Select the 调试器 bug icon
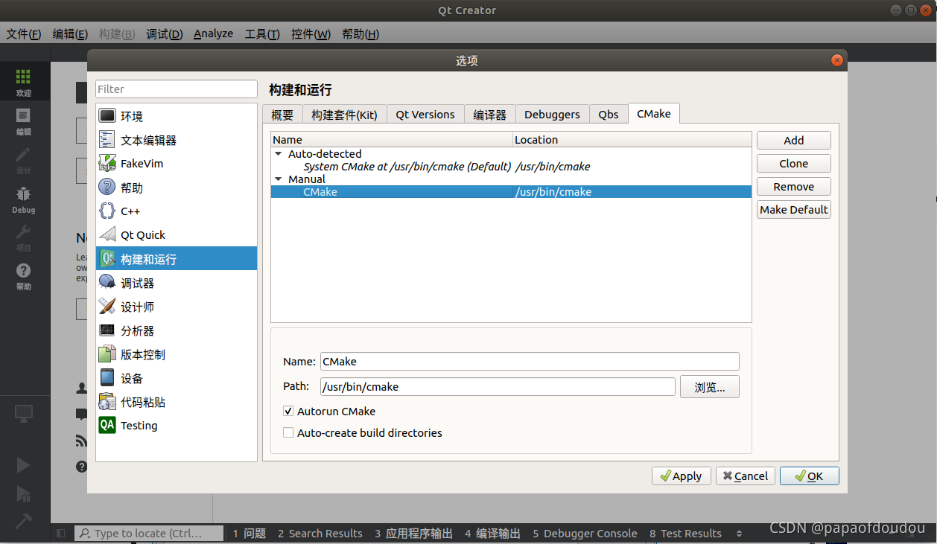 coord(108,283)
